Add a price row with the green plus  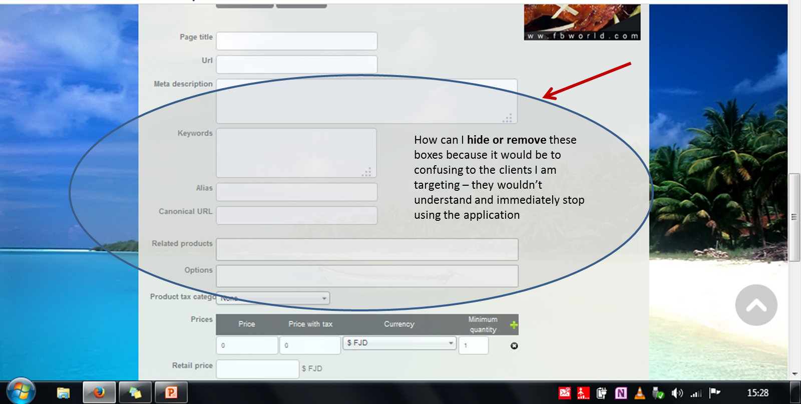pos(514,325)
